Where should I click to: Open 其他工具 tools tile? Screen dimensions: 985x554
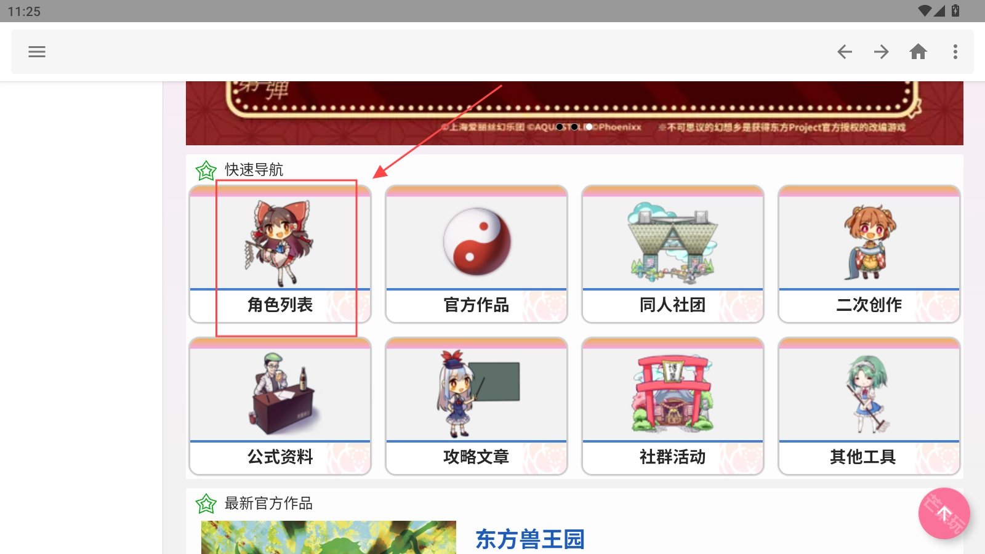(x=869, y=406)
